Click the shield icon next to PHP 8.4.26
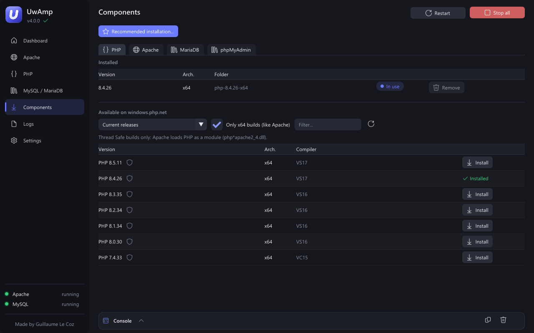This screenshot has width=534, height=333. pyautogui.click(x=129, y=179)
